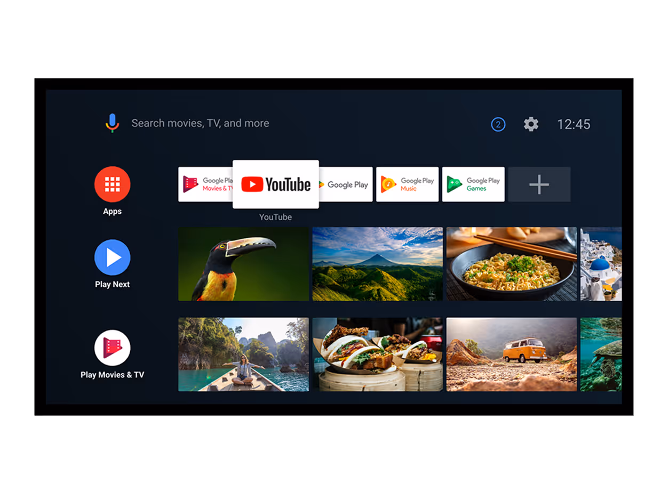Open the Play Movies & TV channel icon
The width and height of the screenshot is (668, 500).
pyautogui.click(x=112, y=348)
